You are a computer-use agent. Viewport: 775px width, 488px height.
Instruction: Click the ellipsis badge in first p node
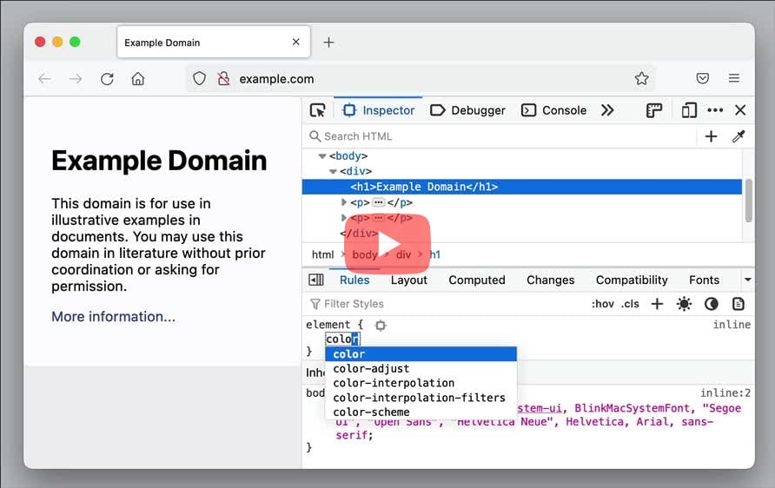click(379, 202)
